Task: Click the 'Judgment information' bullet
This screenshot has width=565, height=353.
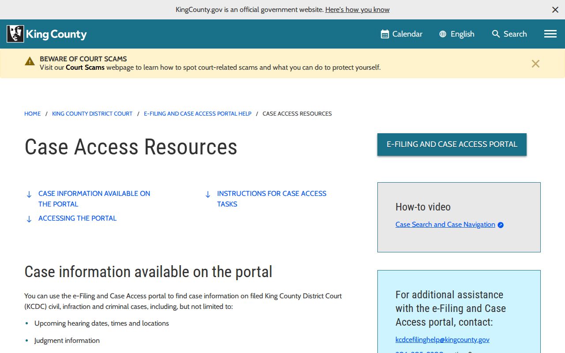Action: pos(67,341)
